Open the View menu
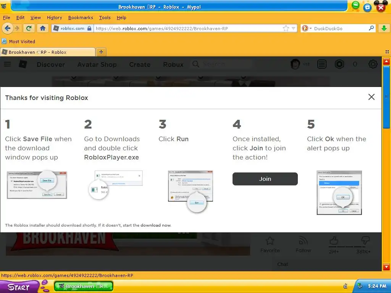Viewport: 391px width, 293px height. 36,18
